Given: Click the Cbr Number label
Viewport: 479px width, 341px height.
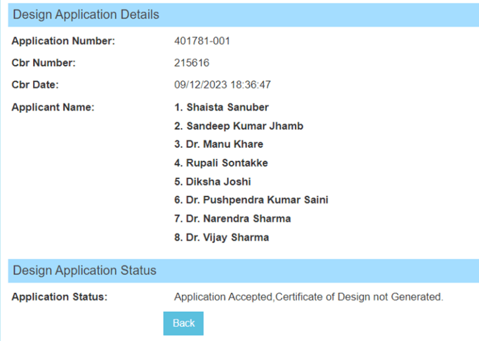Looking at the screenshot, I should [x=44, y=63].
